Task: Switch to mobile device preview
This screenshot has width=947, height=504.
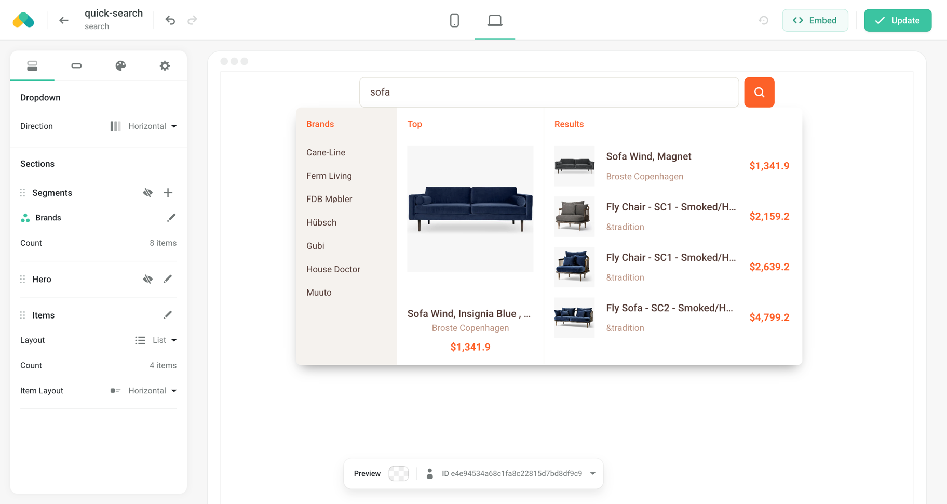Action: point(454,20)
